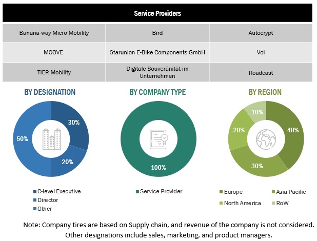Click the C-level Executive legend swatch
This screenshot has height=241, width=317.
click(x=34, y=191)
